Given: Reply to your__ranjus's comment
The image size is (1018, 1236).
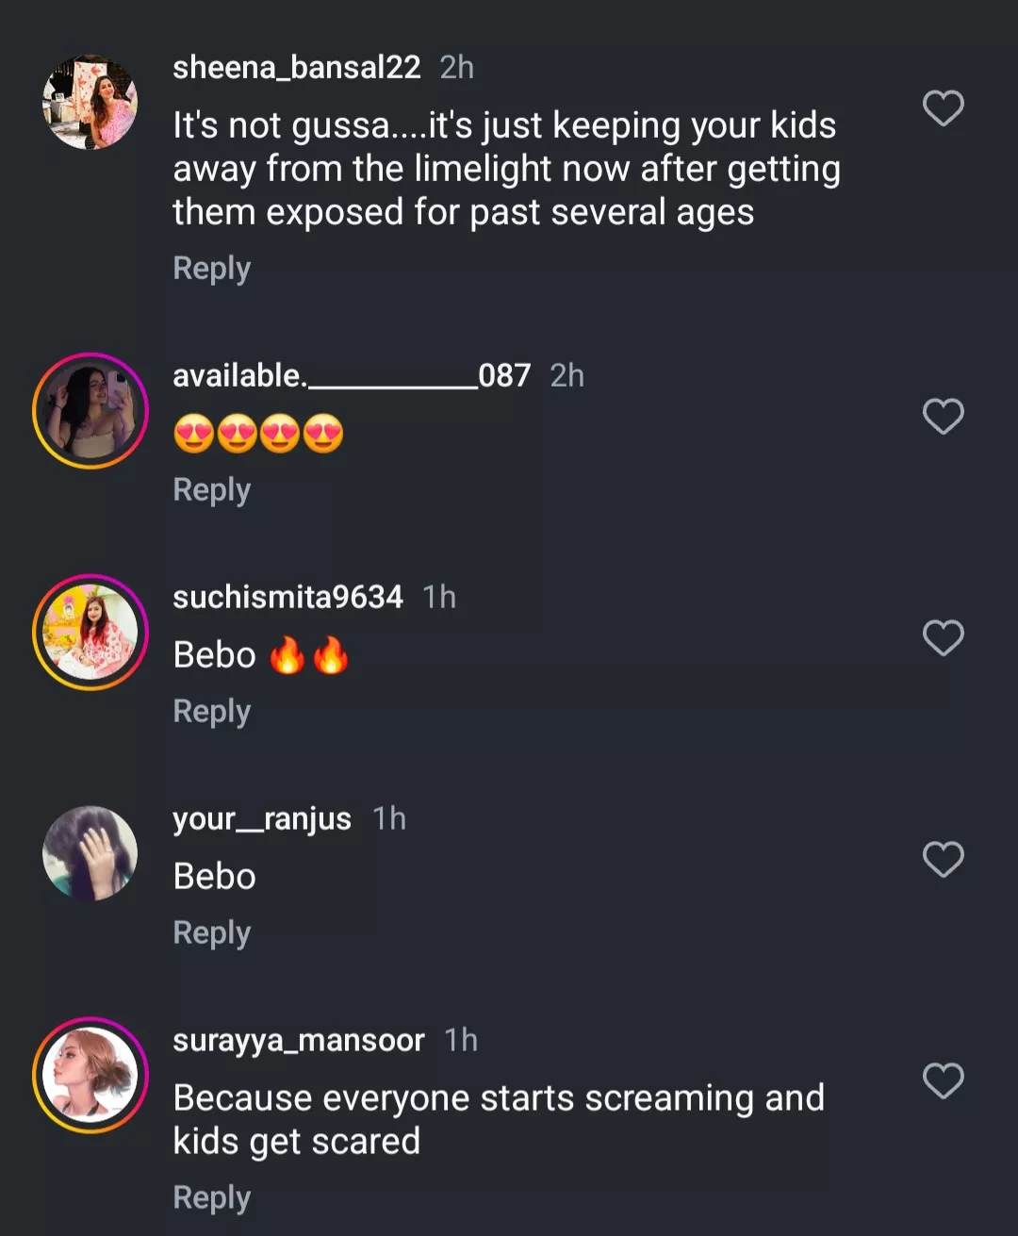Looking at the screenshot, I should (212, 933).
